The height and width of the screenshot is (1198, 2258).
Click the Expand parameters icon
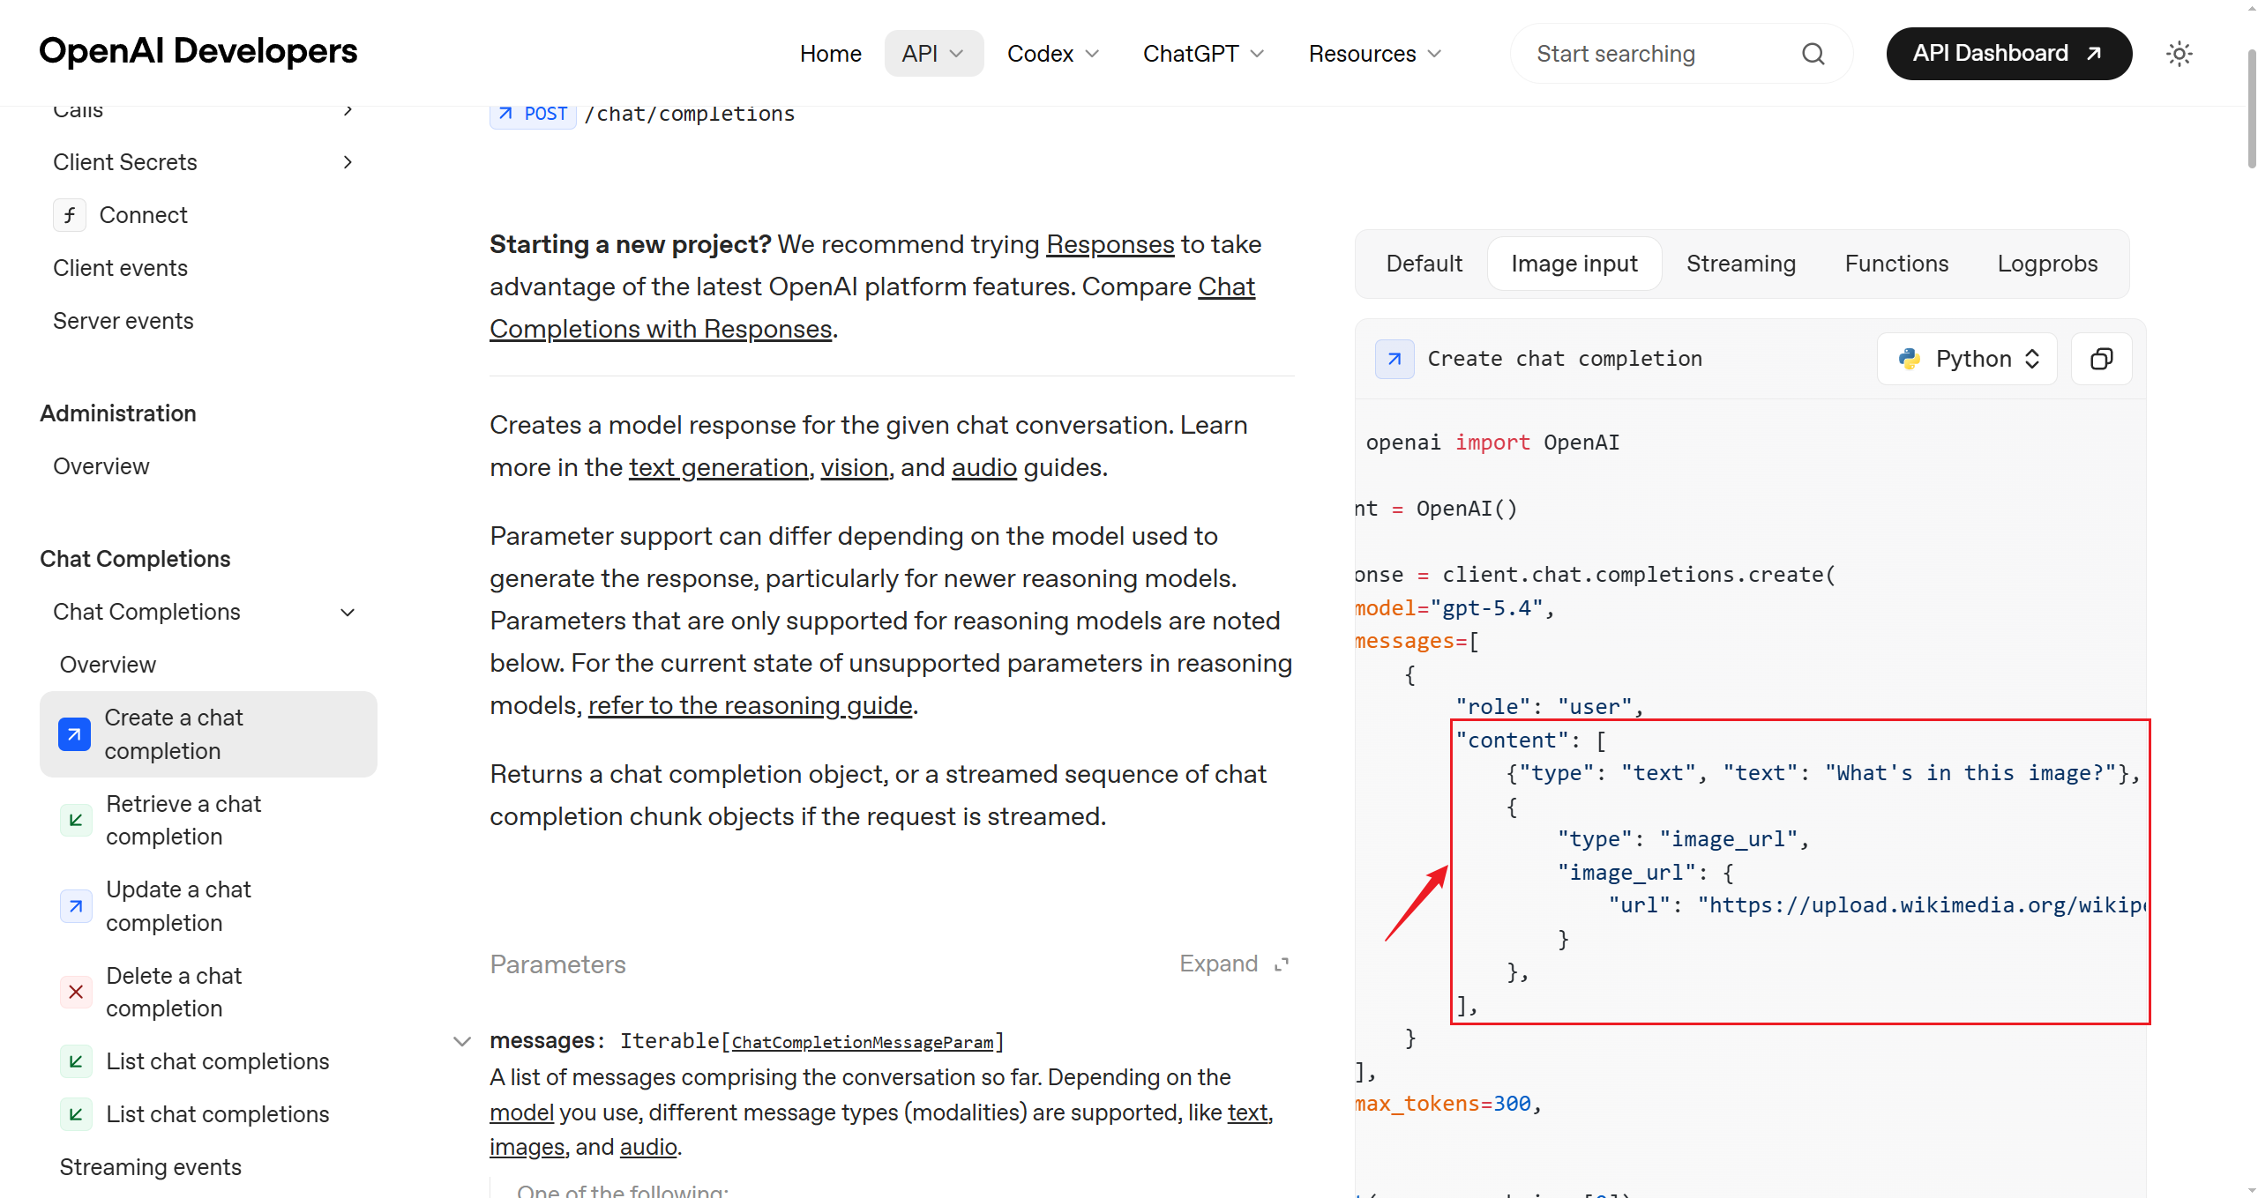1282,964
